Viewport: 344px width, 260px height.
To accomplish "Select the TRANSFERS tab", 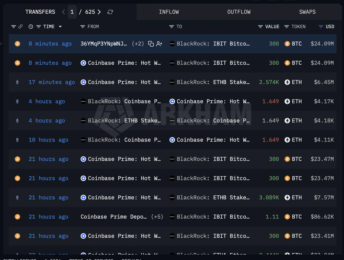I will point(40,12).
